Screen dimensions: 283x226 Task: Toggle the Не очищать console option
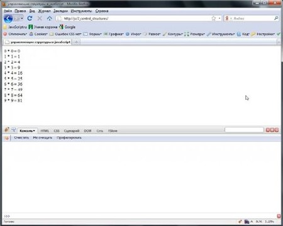pyautogui.click(x=43, y=137)
